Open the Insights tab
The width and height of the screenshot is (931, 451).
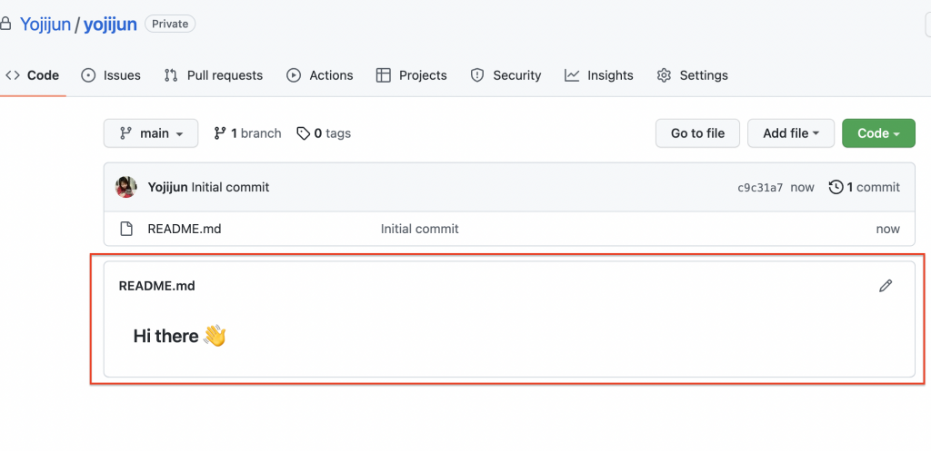[598, 75]
